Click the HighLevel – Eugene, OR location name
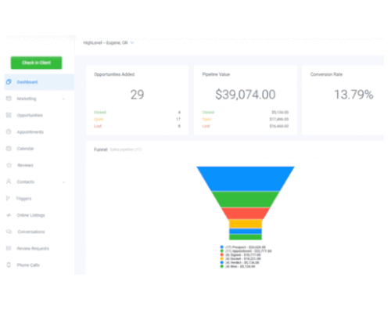The width and height of the screenshot is (391, 313). pyautogui.click(x=106, y=43)
